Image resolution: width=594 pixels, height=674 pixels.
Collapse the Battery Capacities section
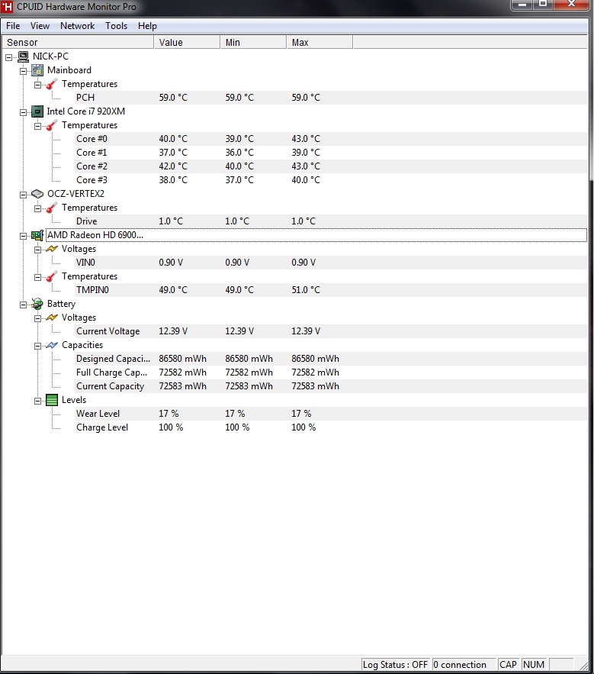38,346
